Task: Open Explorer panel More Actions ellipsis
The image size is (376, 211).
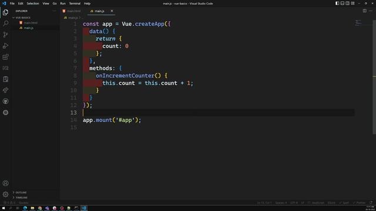Action: point(54,11)
